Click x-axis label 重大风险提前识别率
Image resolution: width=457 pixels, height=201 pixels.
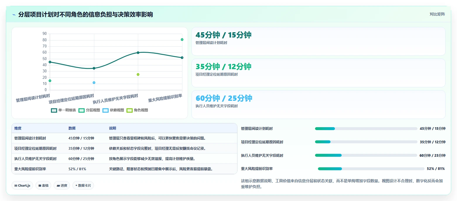click(165, 98)
